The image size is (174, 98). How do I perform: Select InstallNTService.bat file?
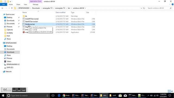click(32, 19)
